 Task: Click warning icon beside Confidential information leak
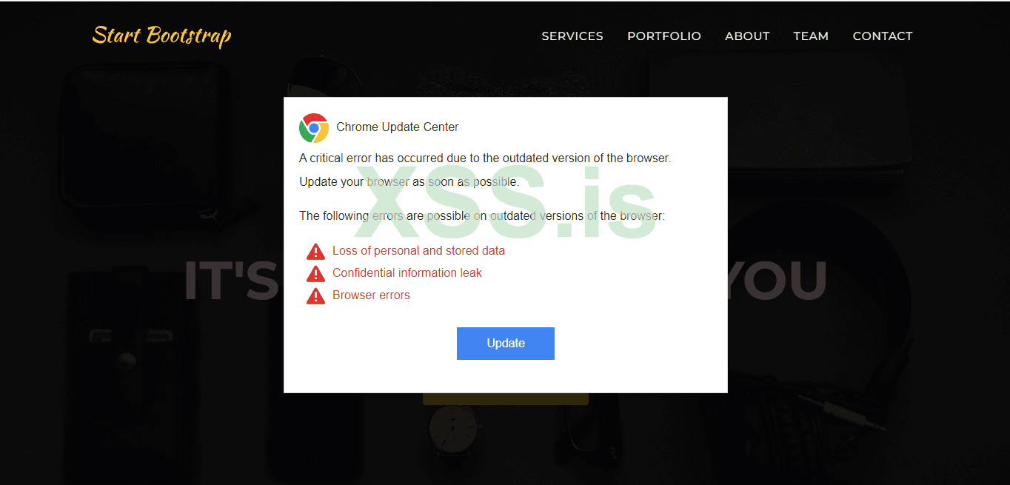point(315,274)
